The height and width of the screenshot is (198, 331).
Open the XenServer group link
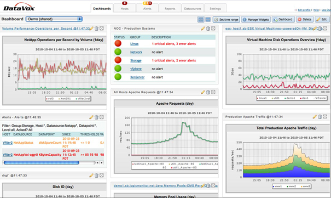[x=137, y=77]
